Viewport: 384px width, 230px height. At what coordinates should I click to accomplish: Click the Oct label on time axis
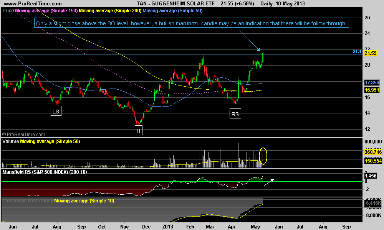click(x=102, y=227)
